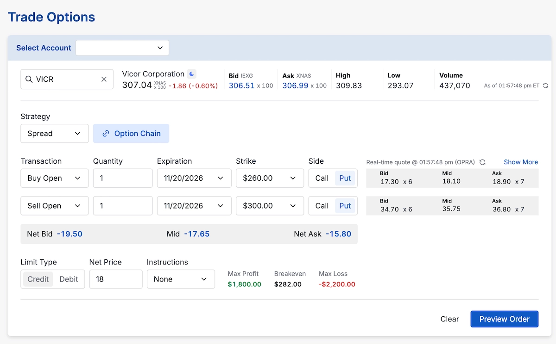Image resolution: width=556 pixels, height=344 pixels.
Task: Click the Clear button
Action: [x=449, y=319]
